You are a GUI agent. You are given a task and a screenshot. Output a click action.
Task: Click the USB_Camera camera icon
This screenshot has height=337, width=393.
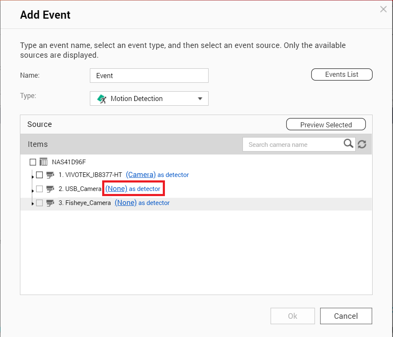pos(50,189)
